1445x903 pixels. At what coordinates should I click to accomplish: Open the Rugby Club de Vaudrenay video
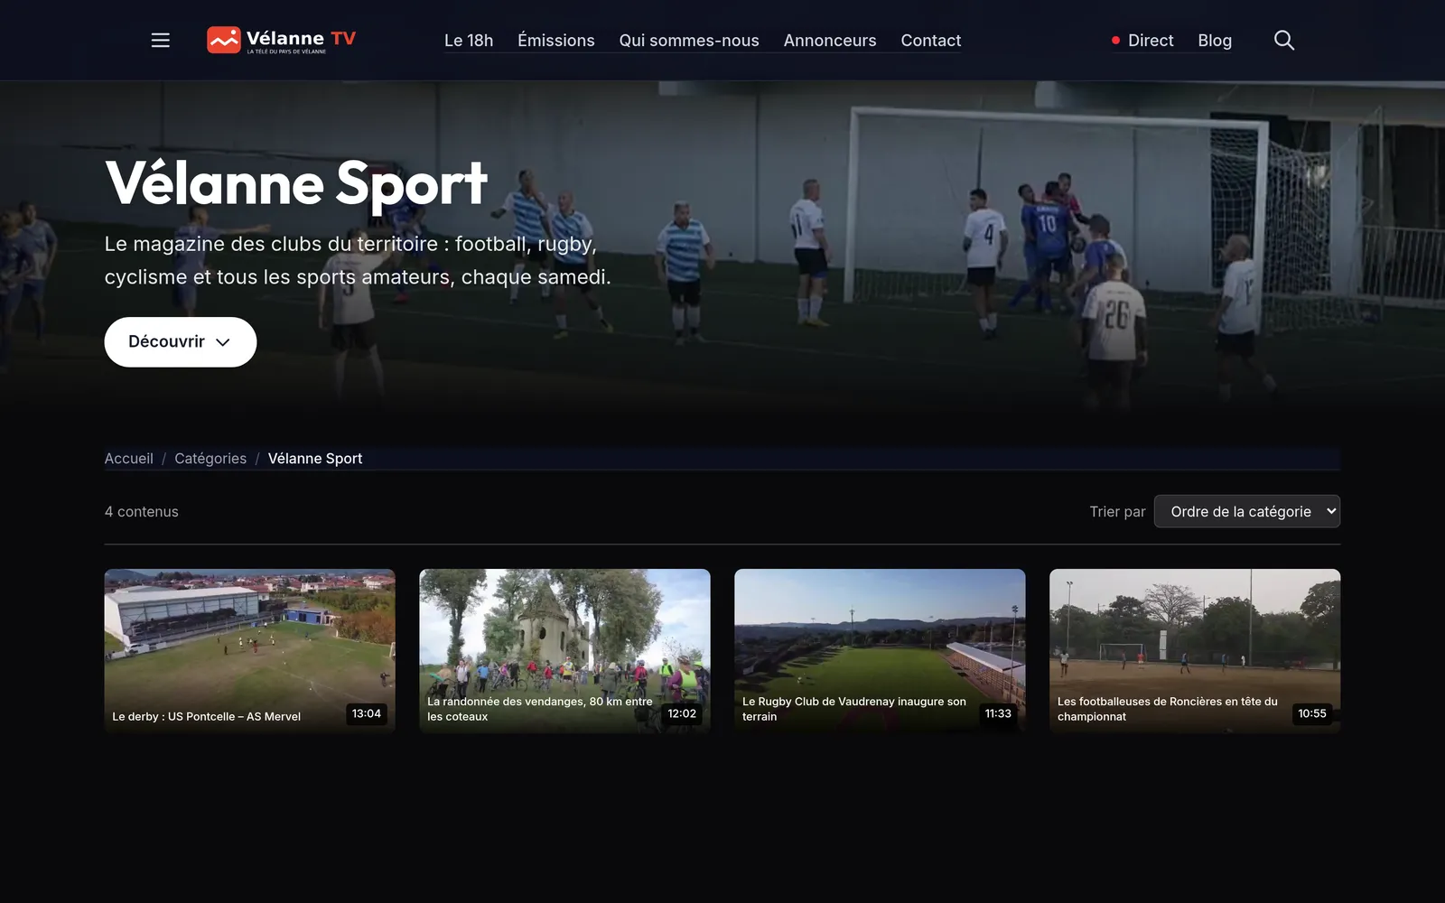[881, 650]
